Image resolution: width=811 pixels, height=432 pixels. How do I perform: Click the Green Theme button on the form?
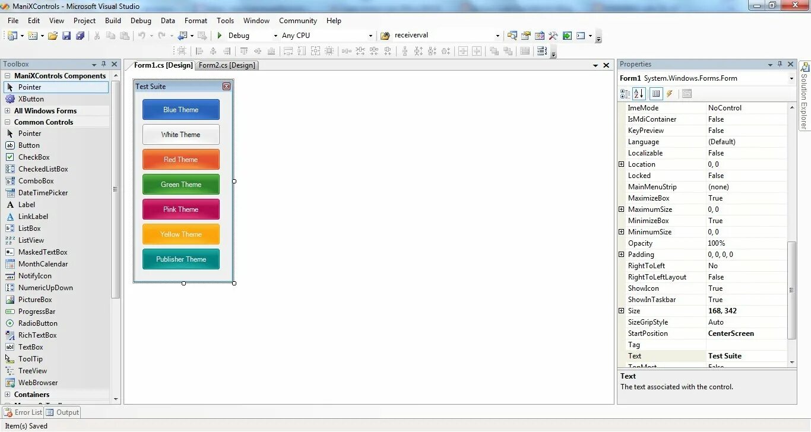click(x=181, y=185)
